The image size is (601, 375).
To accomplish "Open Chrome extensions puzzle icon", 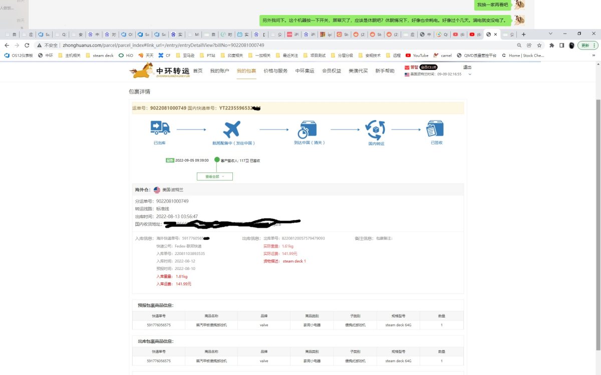I will click(551, 45).
